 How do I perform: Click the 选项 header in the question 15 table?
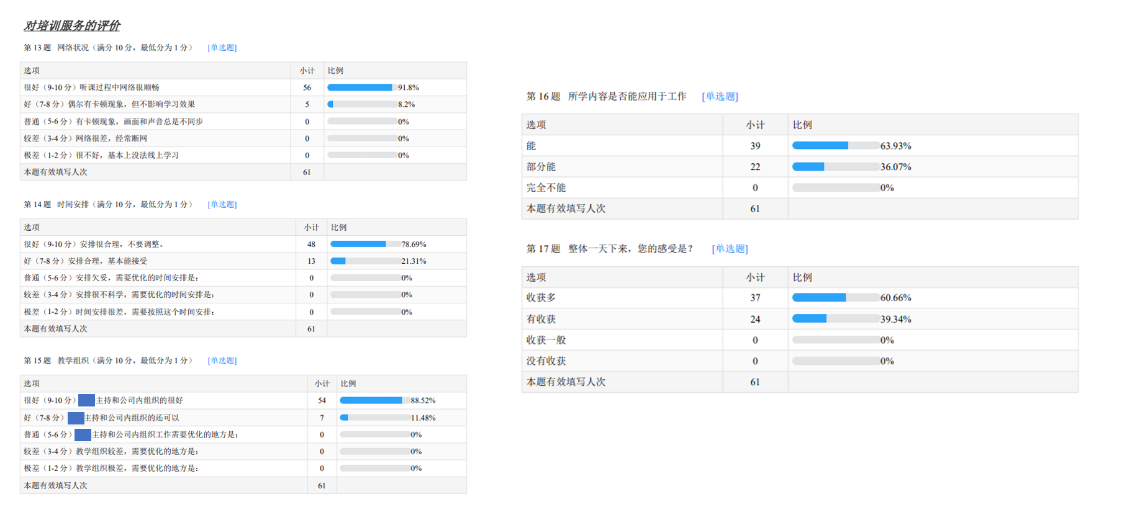pos(32,384)
